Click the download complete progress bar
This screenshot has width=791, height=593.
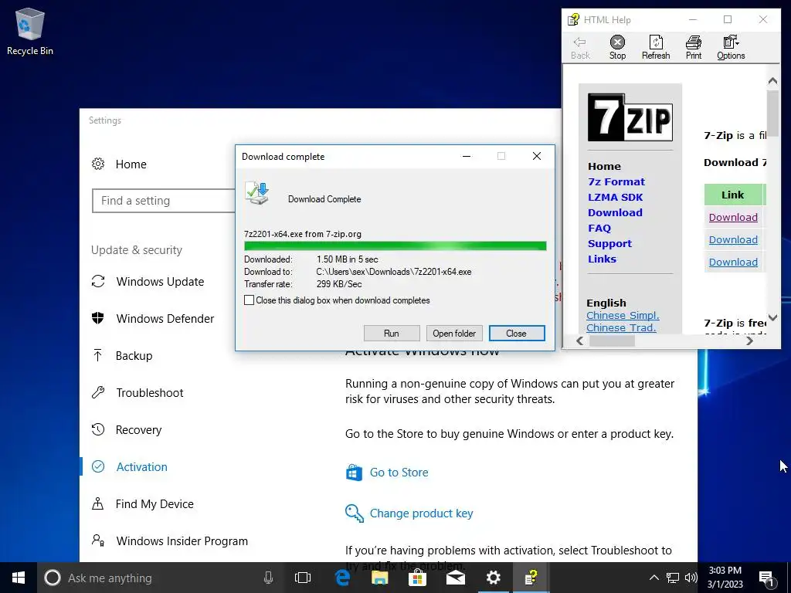coord(395,246)
